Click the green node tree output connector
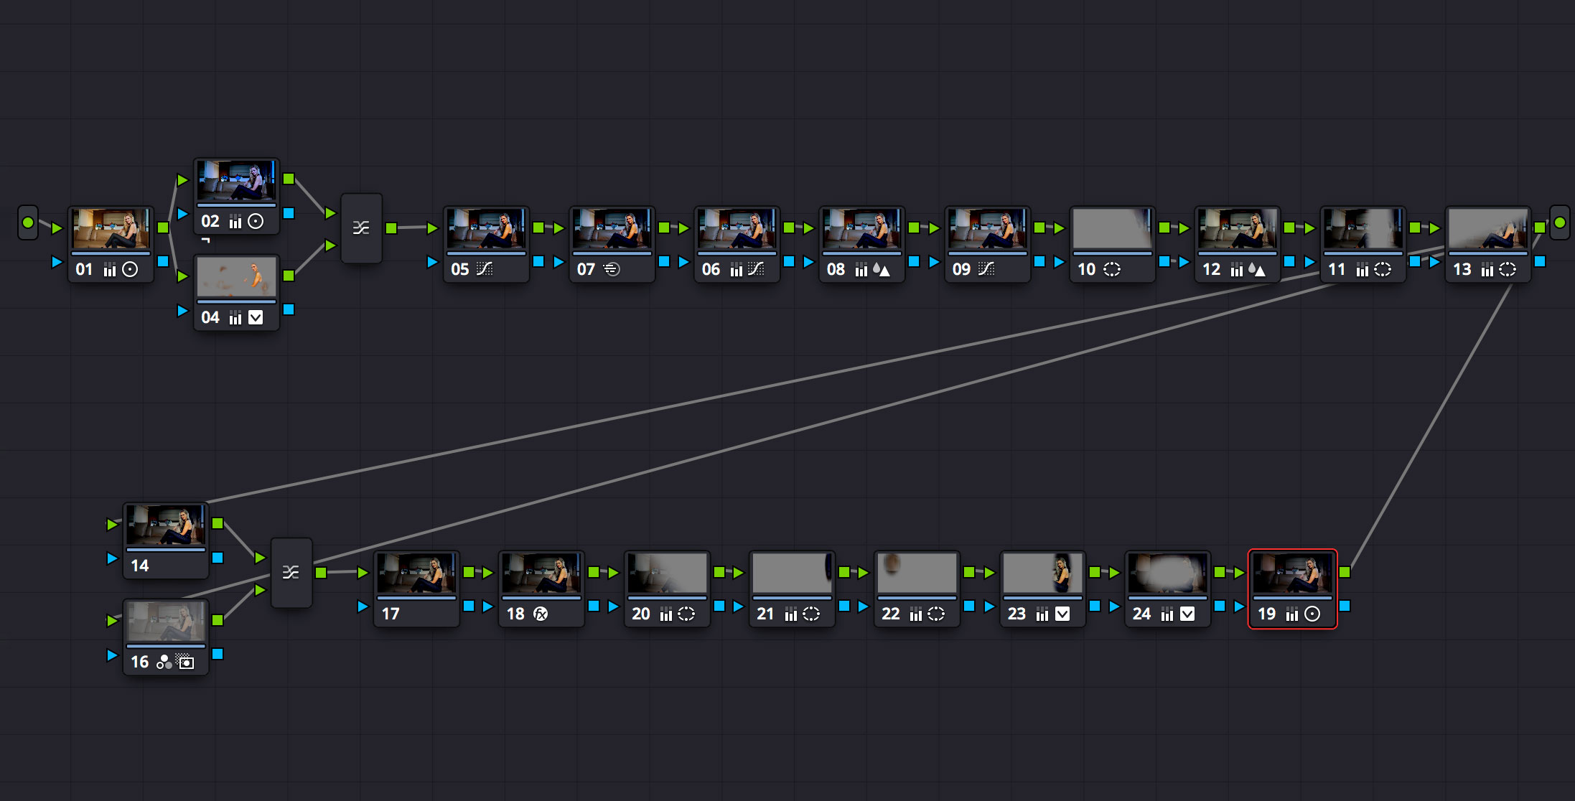 pos(1559,222)
